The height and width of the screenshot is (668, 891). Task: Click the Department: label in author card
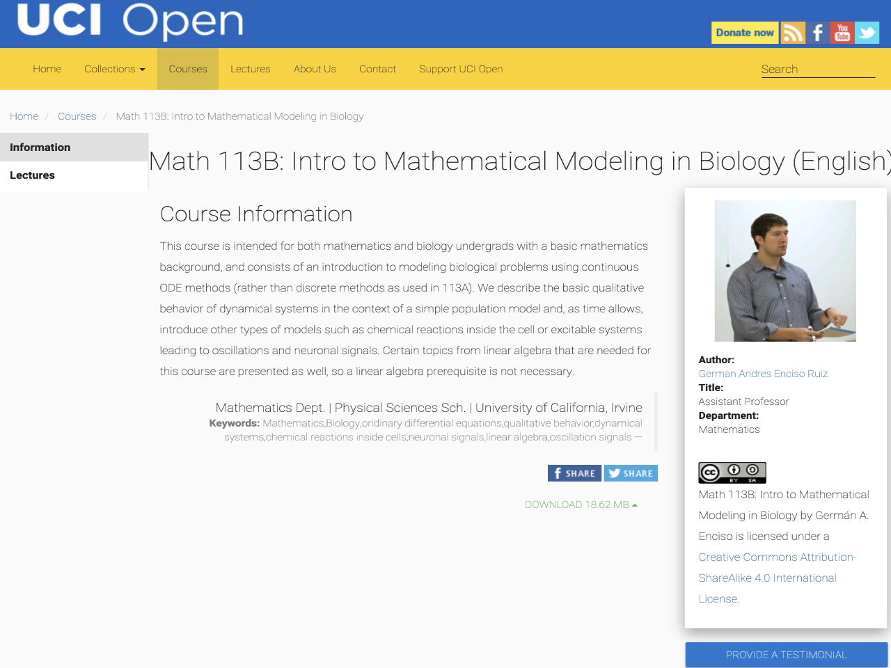click(729, 415)
